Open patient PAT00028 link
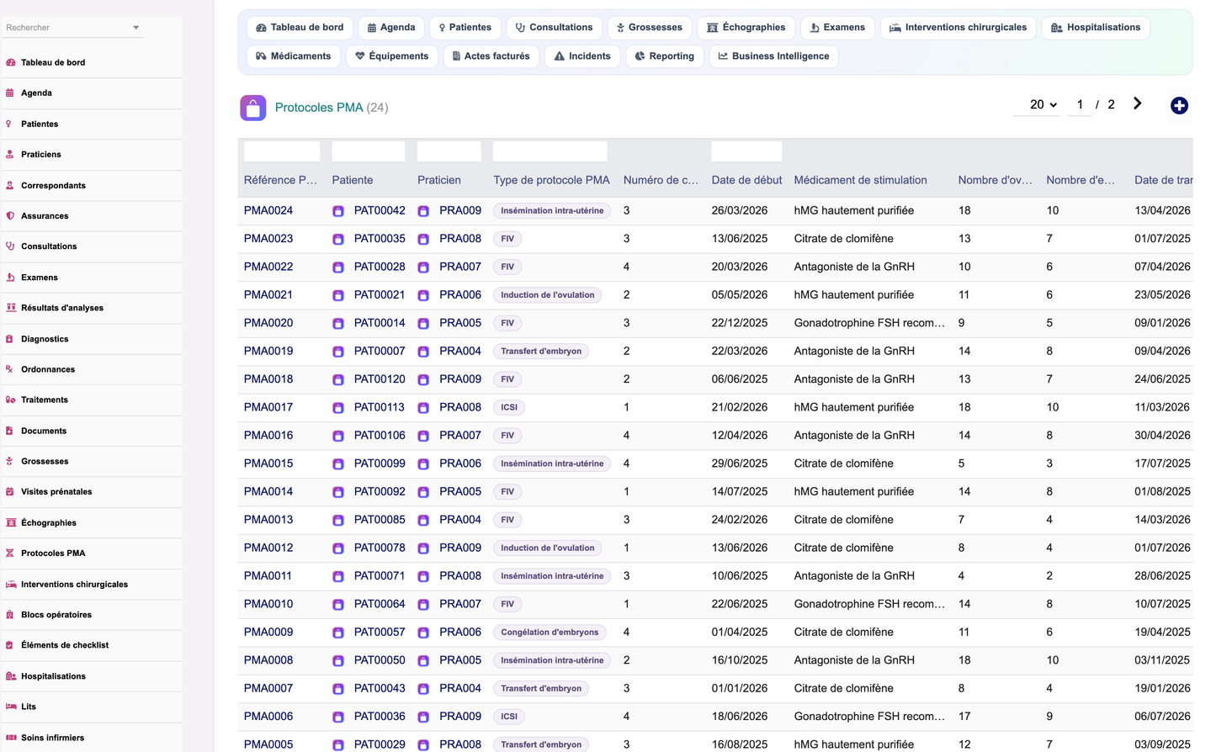Screen dimensions: 1216x752 (x=380, y=267)
